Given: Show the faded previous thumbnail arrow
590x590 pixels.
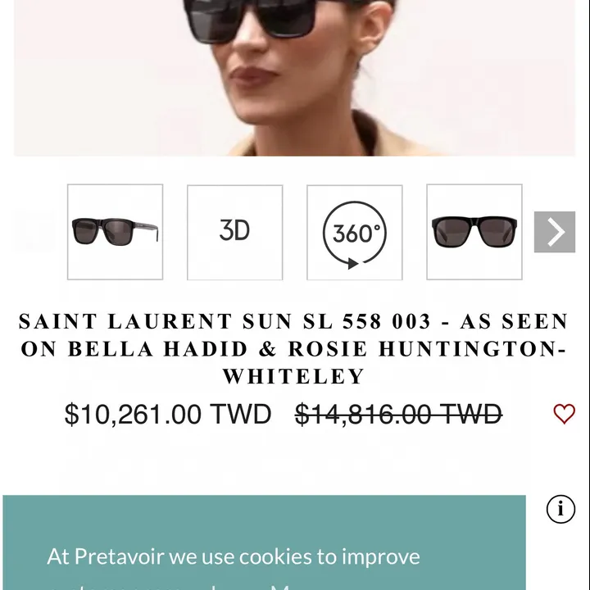Looking at the screenshot, I should pos(34,232).
